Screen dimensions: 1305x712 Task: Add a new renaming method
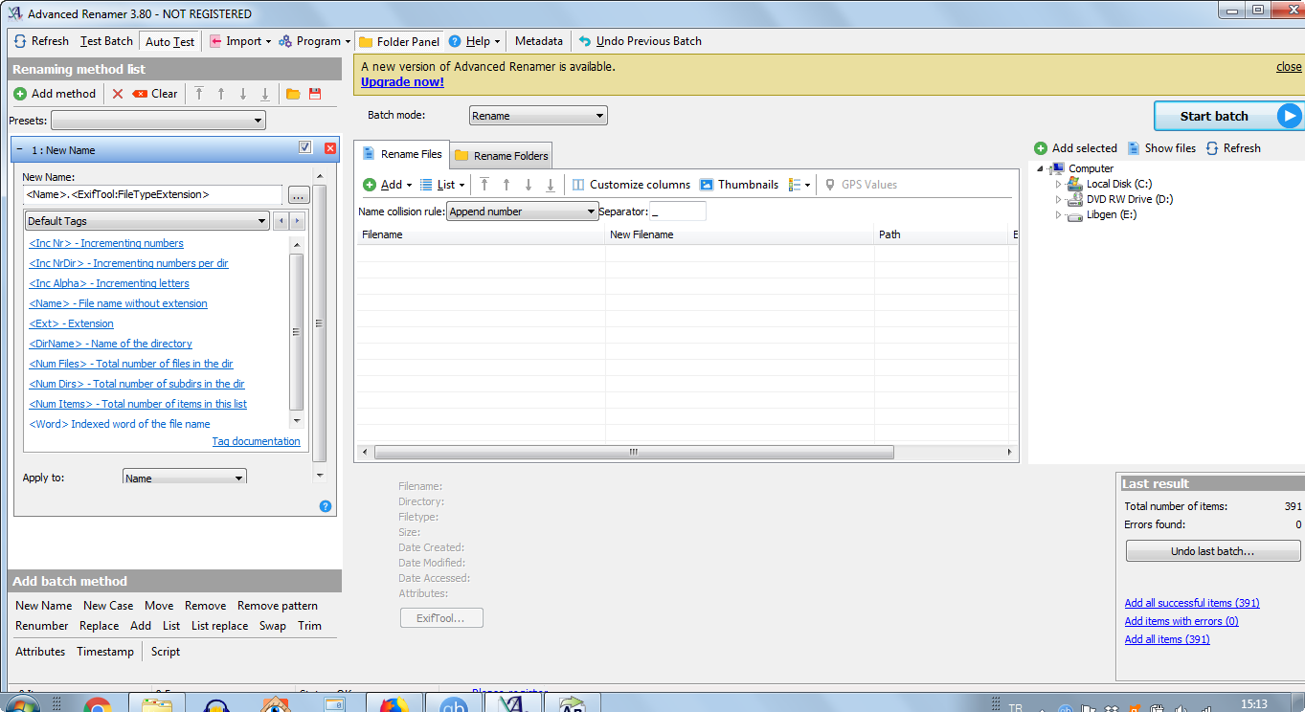55,93
